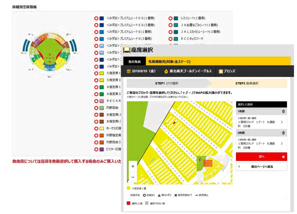Click the seat icon for みずほプレミアムシートSS(3塁側)
Screen dimensions: 297x214
coord(102,25)
